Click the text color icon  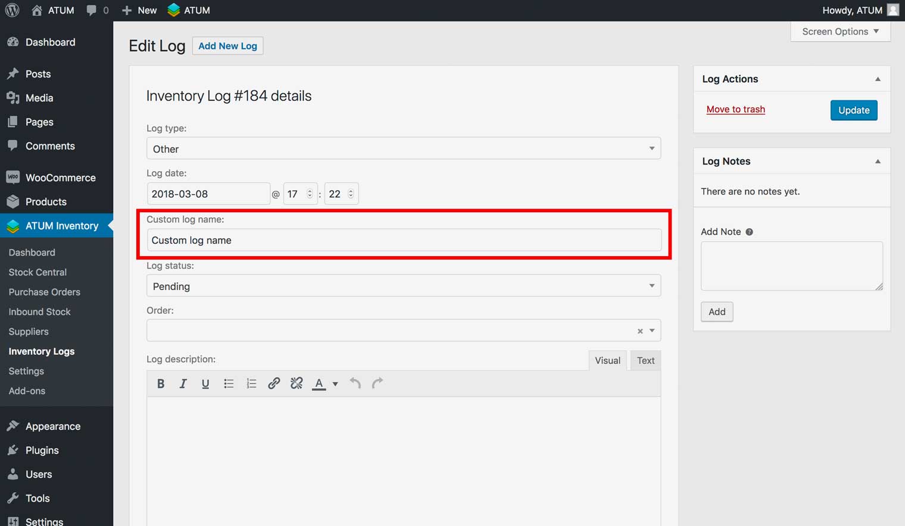[319, 384]
